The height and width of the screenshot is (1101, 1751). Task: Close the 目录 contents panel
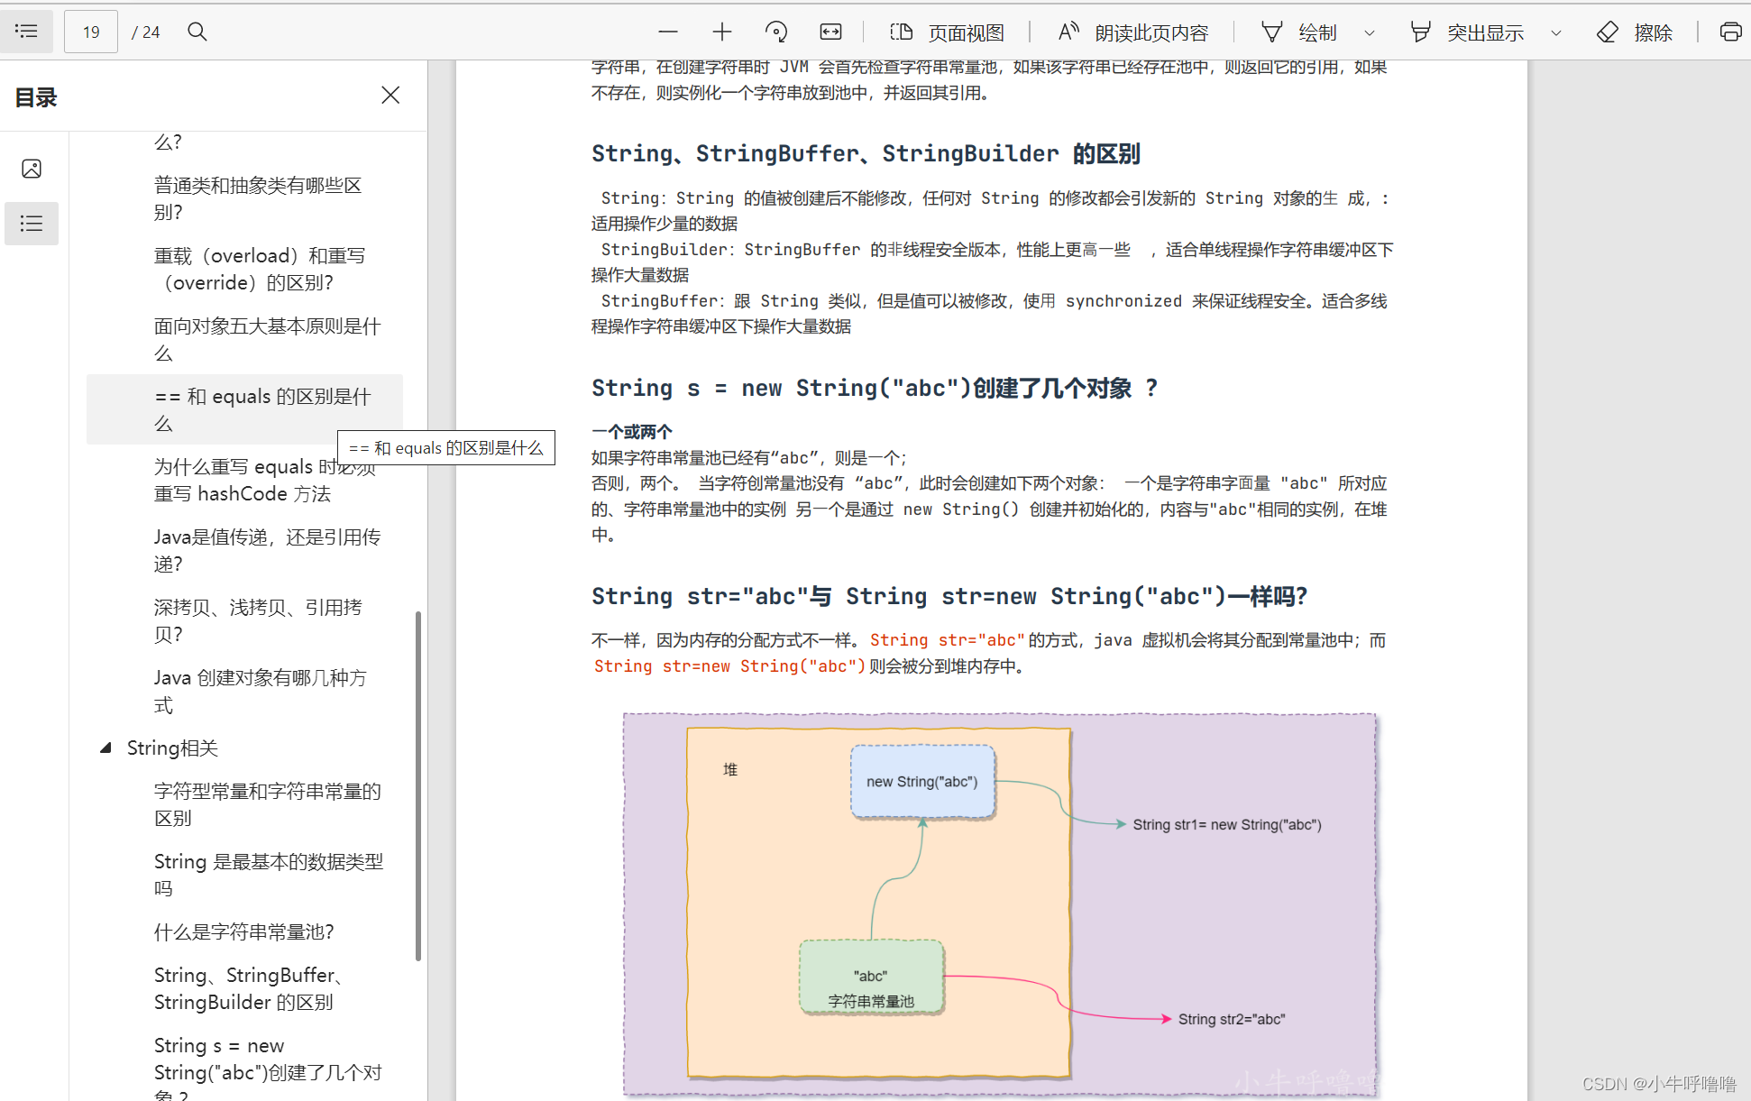click(x=390, y=96)
